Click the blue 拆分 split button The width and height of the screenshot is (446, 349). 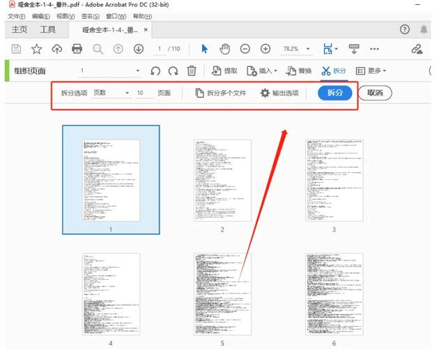pyautogui.click(x=334, y=93)
